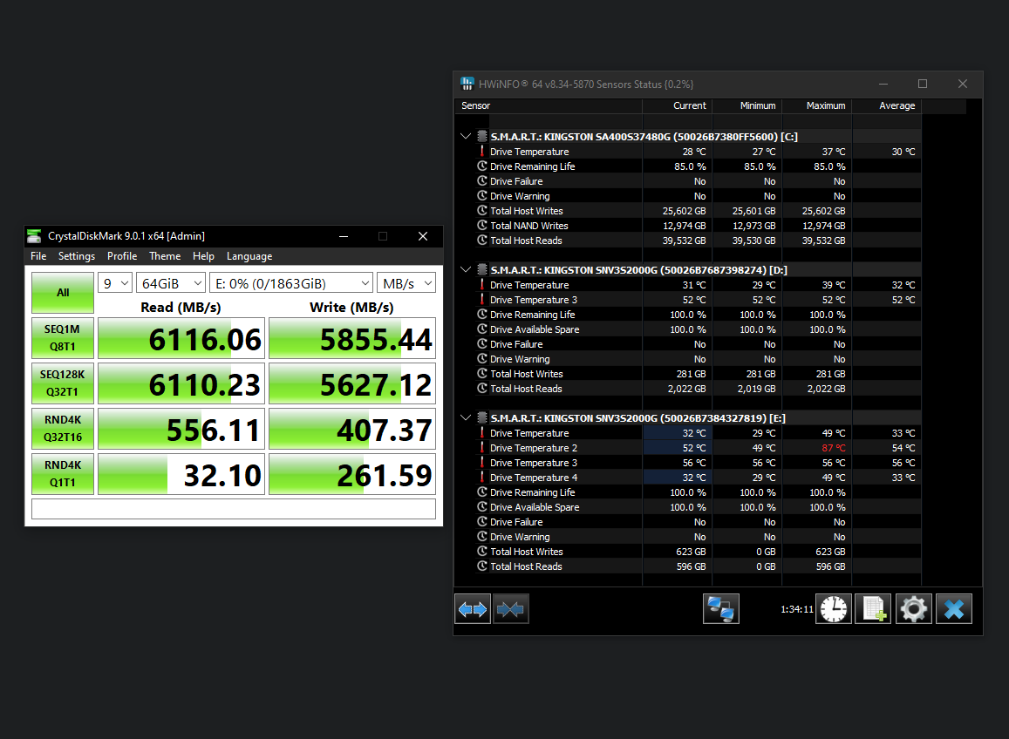Click the SEQ128K write result 5627.12
This screenshot has width=1009, height=739.
click(x=352, y=383)
